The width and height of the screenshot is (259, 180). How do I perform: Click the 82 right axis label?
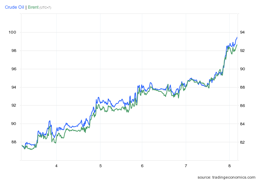click(242, 142)
